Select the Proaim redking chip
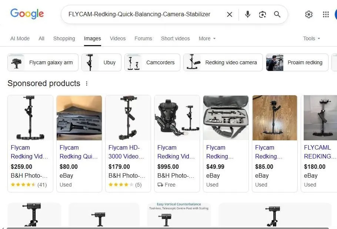 click(x=297, y=62)
